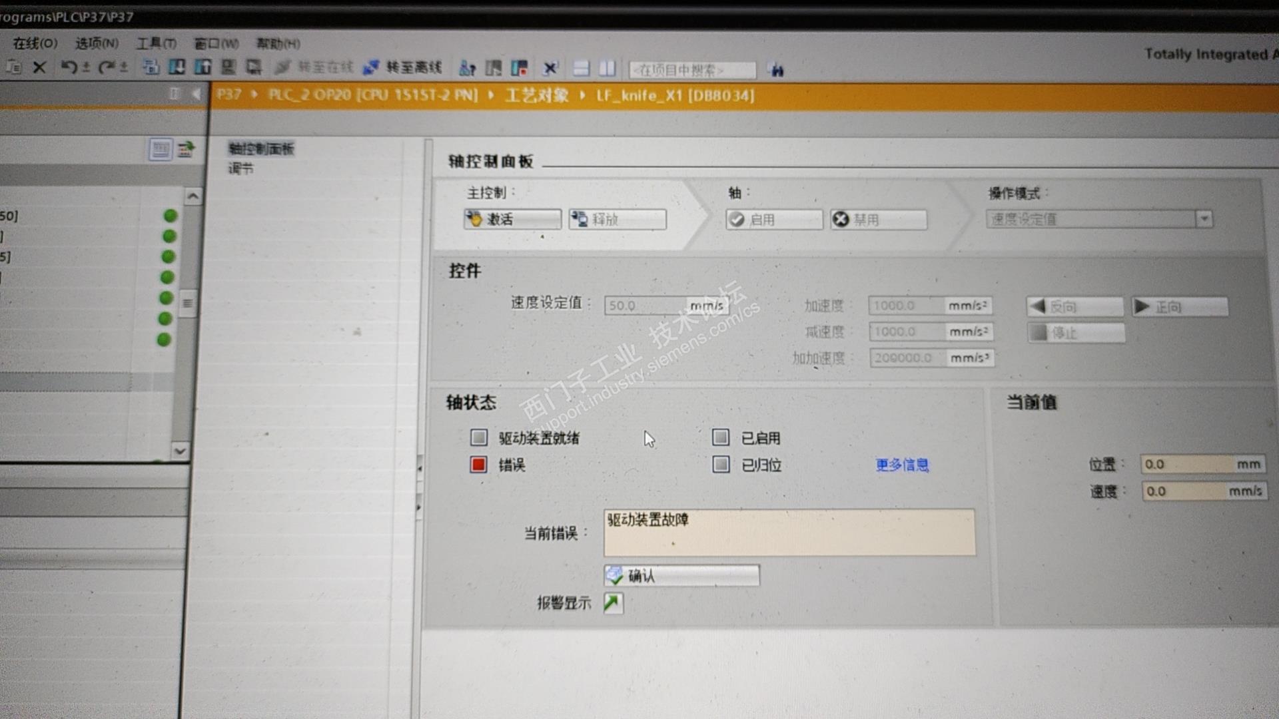
Task: Open the Options (选项) menu
Action: [97, 43]
